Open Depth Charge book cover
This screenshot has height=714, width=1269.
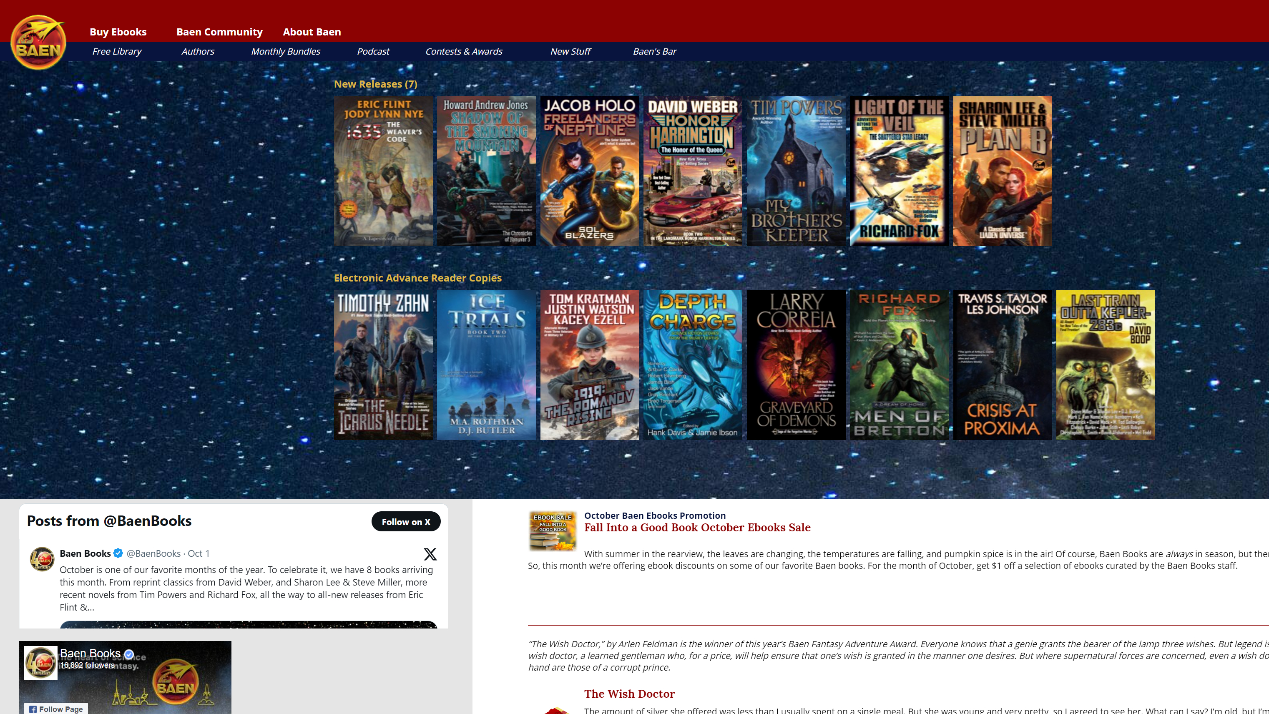pos(693,365)
